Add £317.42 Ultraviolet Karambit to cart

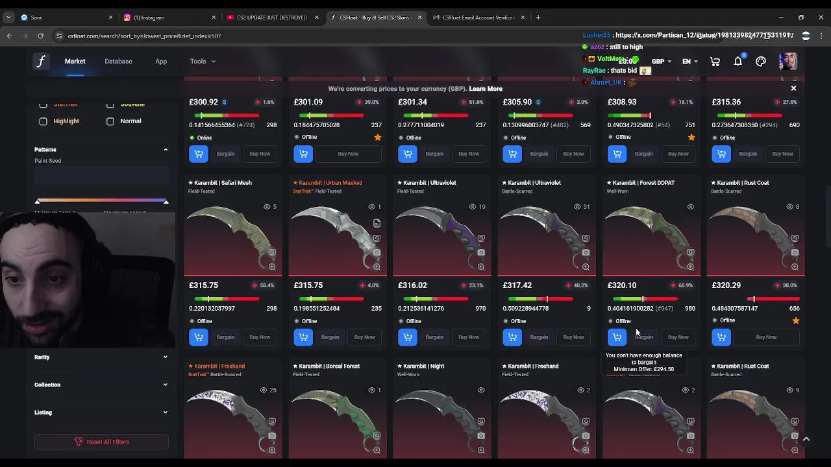pyautogui.click(x=512, y=337)
